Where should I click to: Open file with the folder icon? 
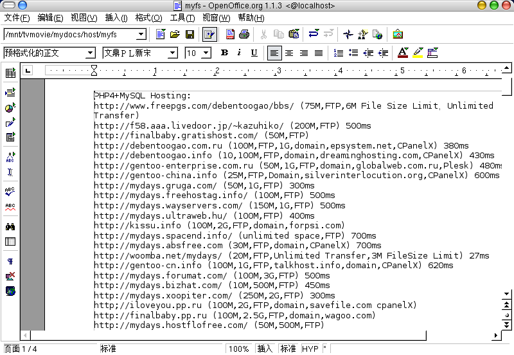point(175,34)
